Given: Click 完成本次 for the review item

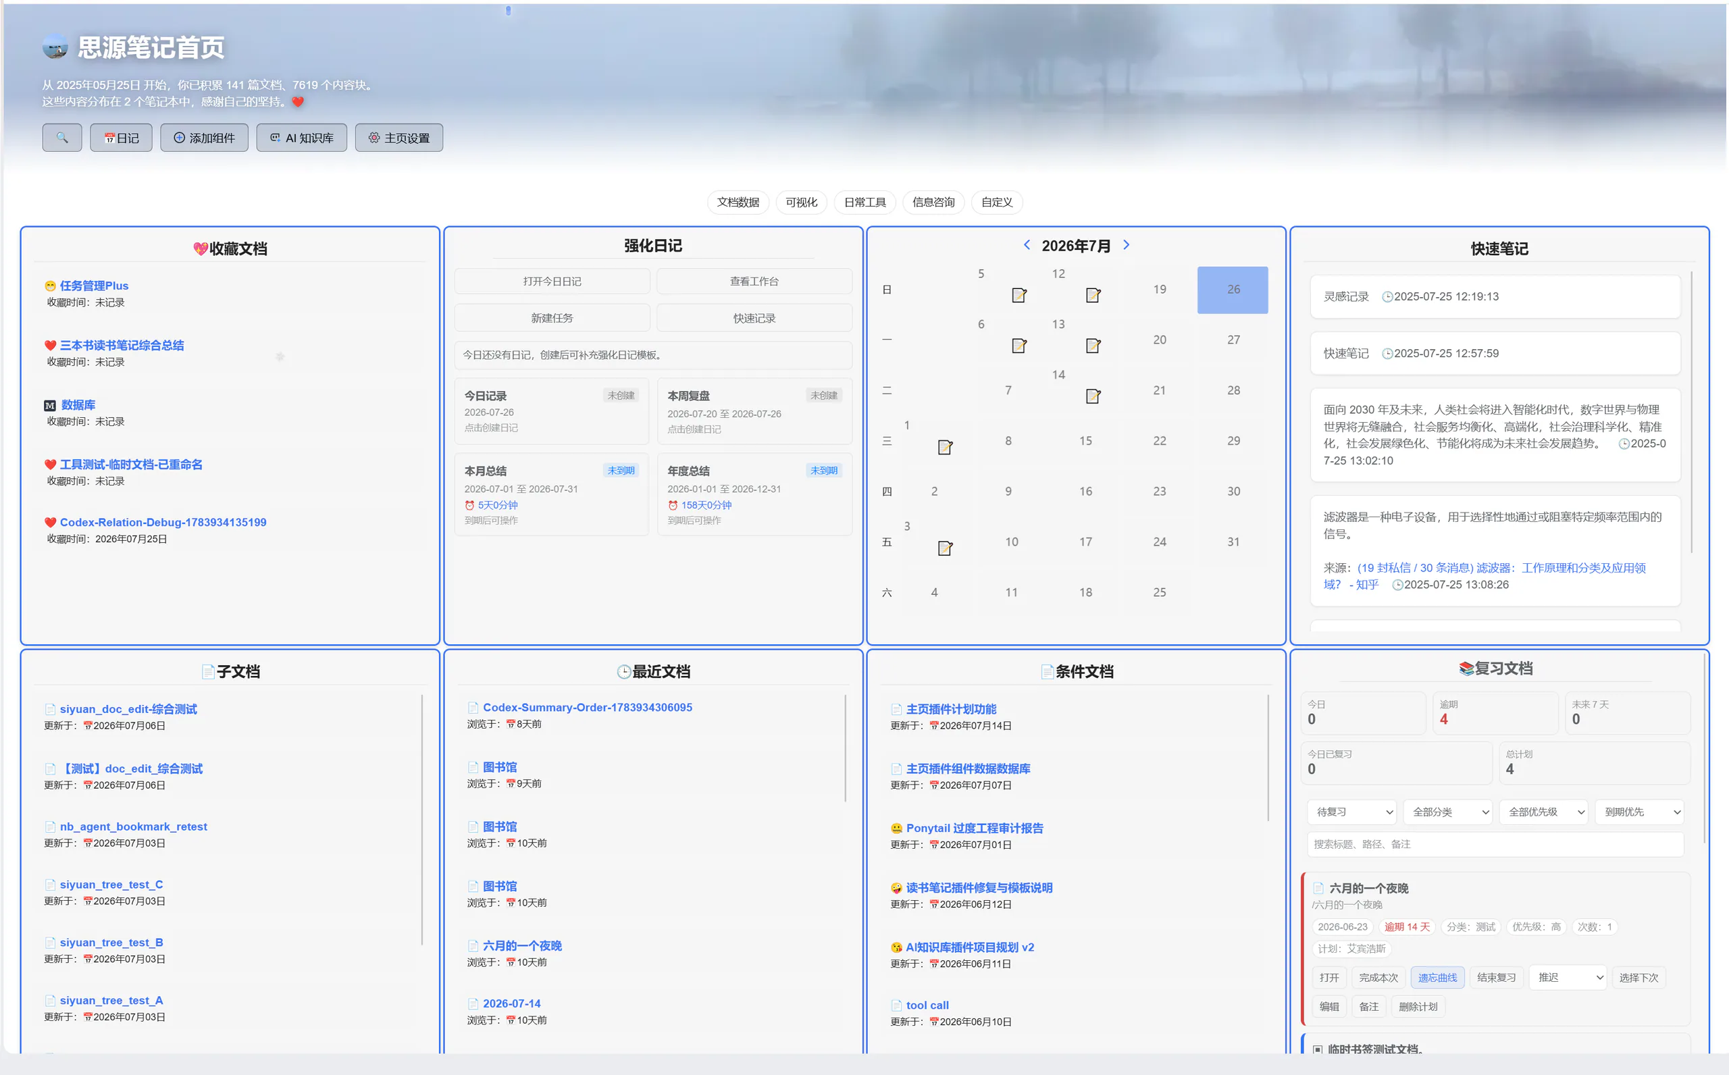Looking at the screenshot, I should 1378,978.
